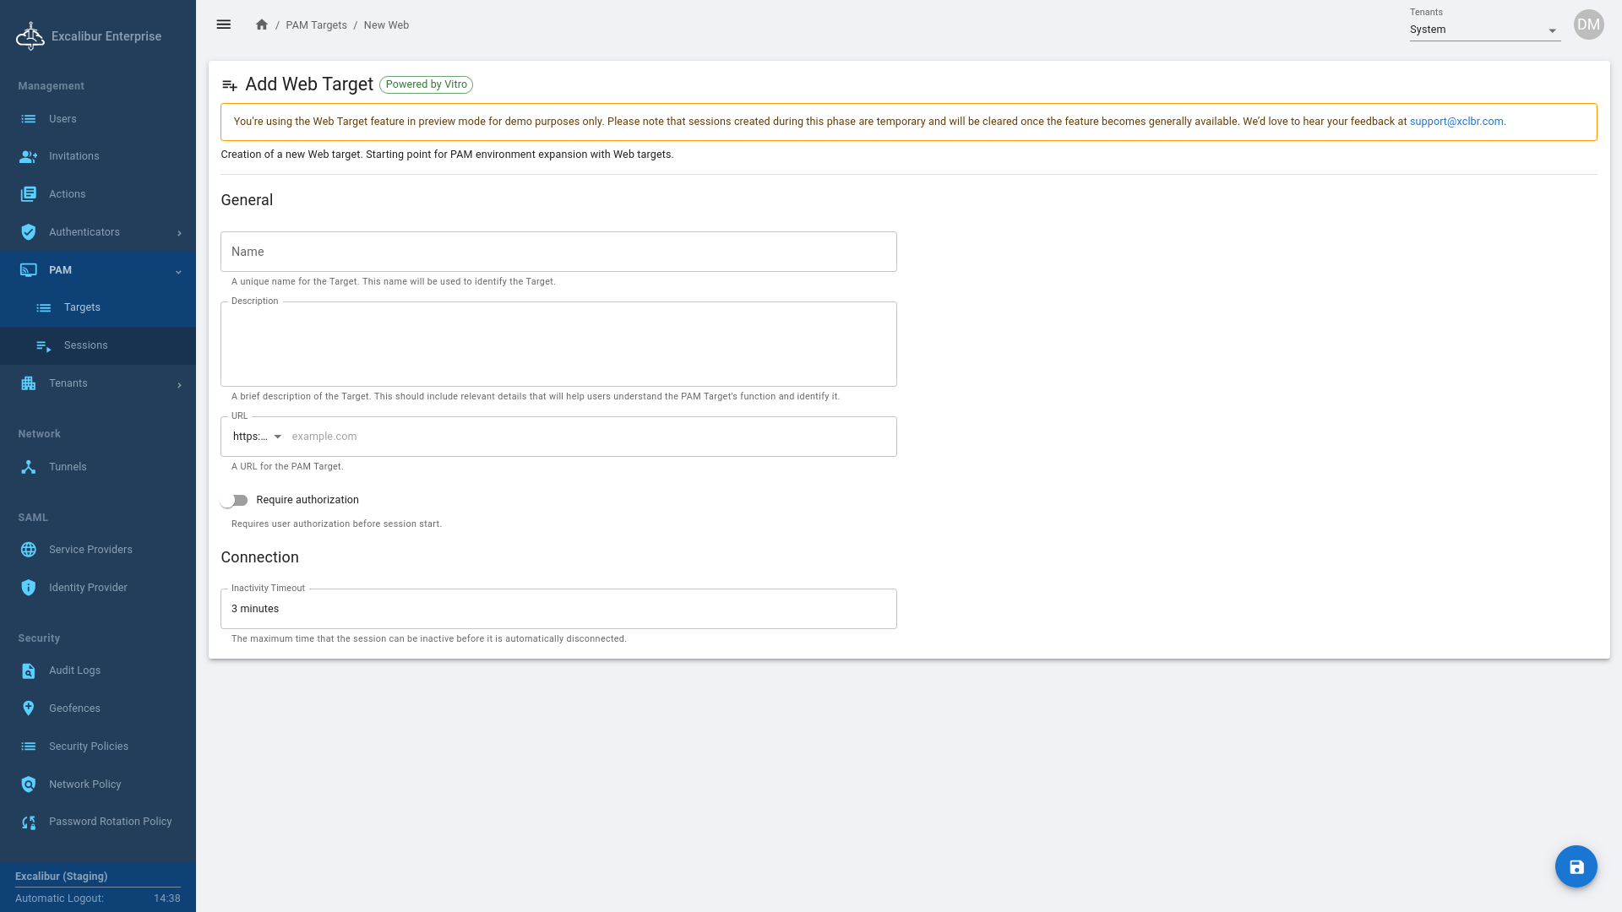Click PAM Targets breadcrumb link
The height and width of the screenshot is (912, 1622).
(316, 25)
